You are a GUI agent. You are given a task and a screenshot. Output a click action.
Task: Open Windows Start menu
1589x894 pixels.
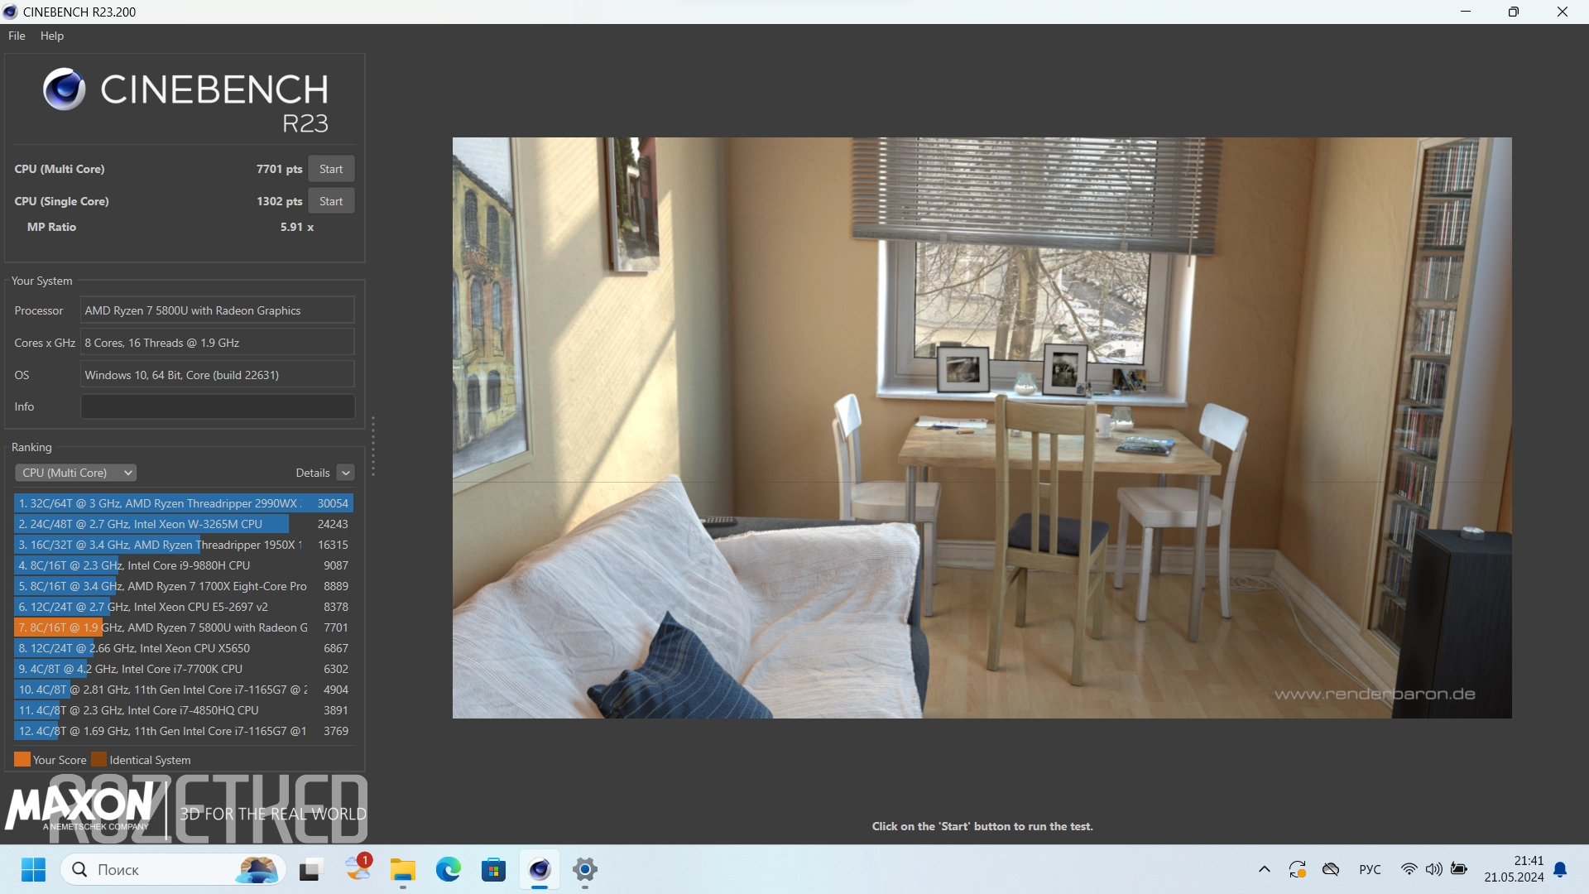[x=33, y=869]
